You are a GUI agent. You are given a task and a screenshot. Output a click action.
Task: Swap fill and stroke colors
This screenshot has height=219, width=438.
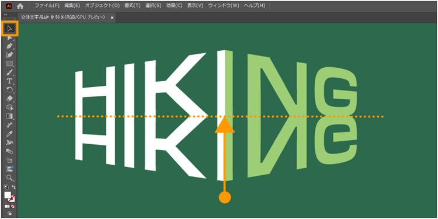(13, 187)
